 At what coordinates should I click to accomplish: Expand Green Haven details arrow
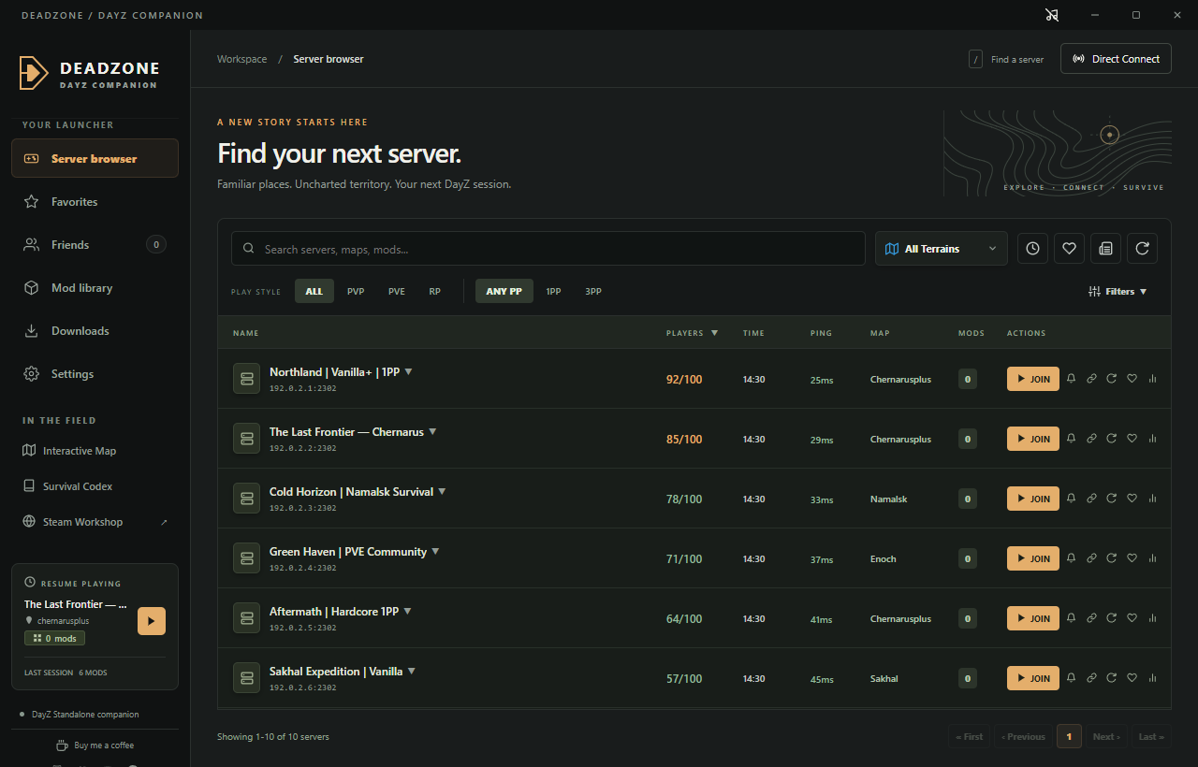tap(435, 551)
